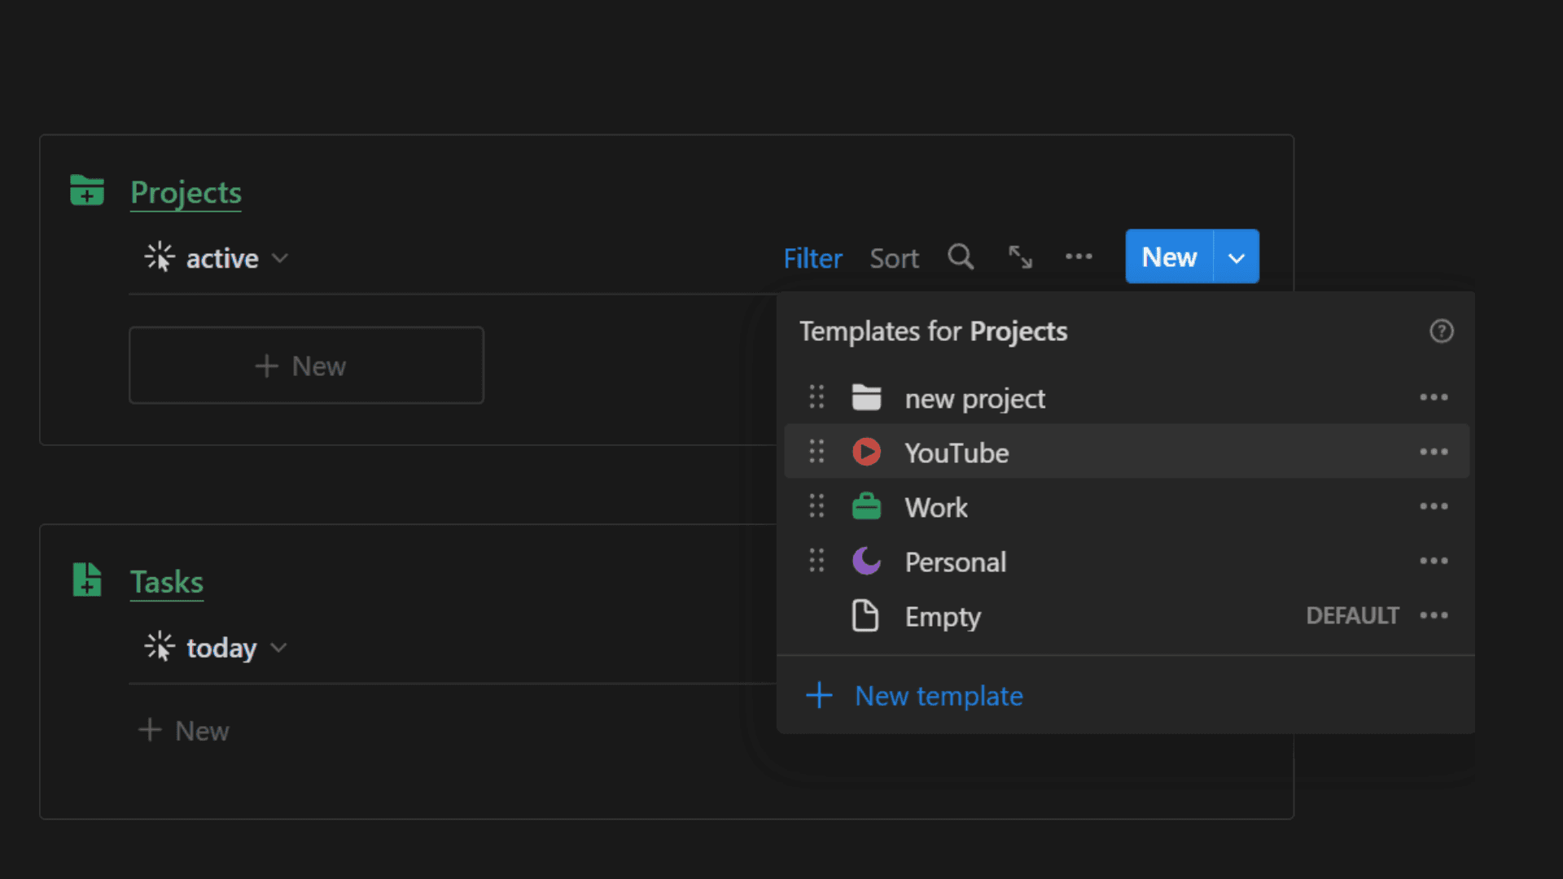Click the active view cursor icon
The height and width of the screenshot is (879, 1563).
(160, 257)
